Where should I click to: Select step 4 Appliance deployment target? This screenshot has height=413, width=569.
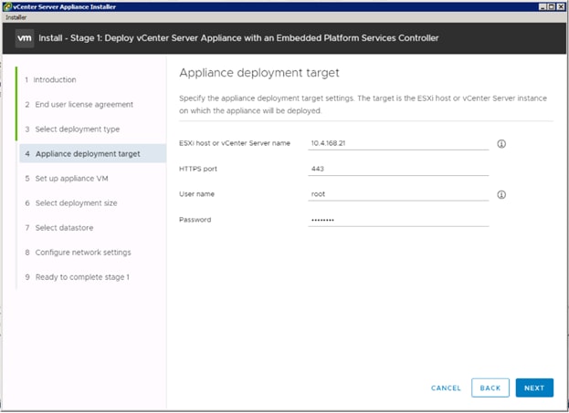click(92, 153)
